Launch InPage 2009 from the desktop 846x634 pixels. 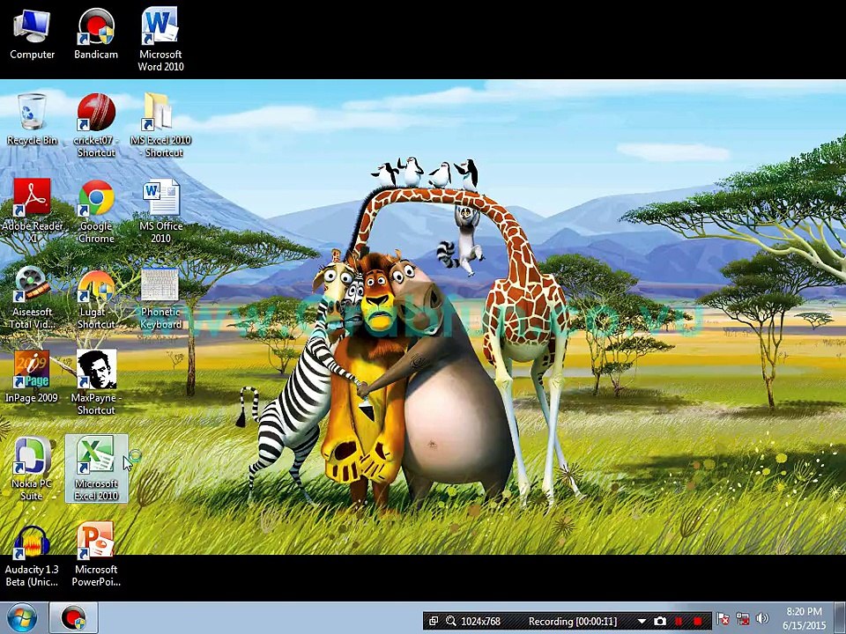(32, 376)
